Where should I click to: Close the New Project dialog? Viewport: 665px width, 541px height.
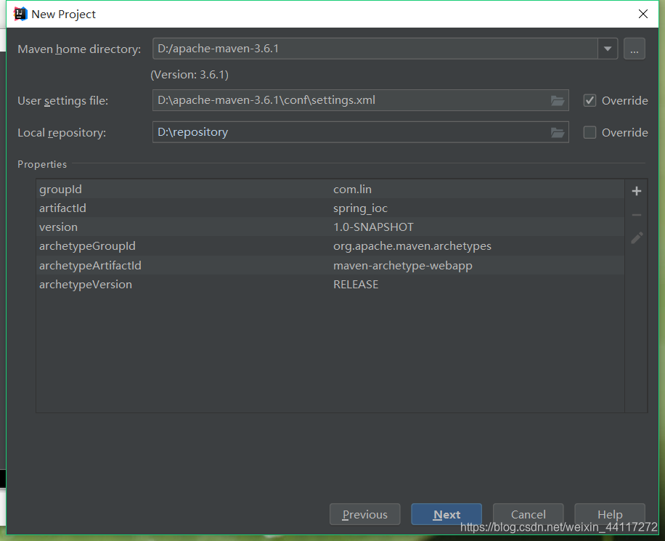click(643, 14)
